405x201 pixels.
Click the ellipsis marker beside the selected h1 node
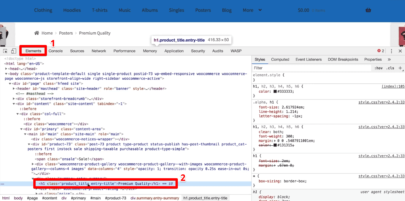point(2,184)
